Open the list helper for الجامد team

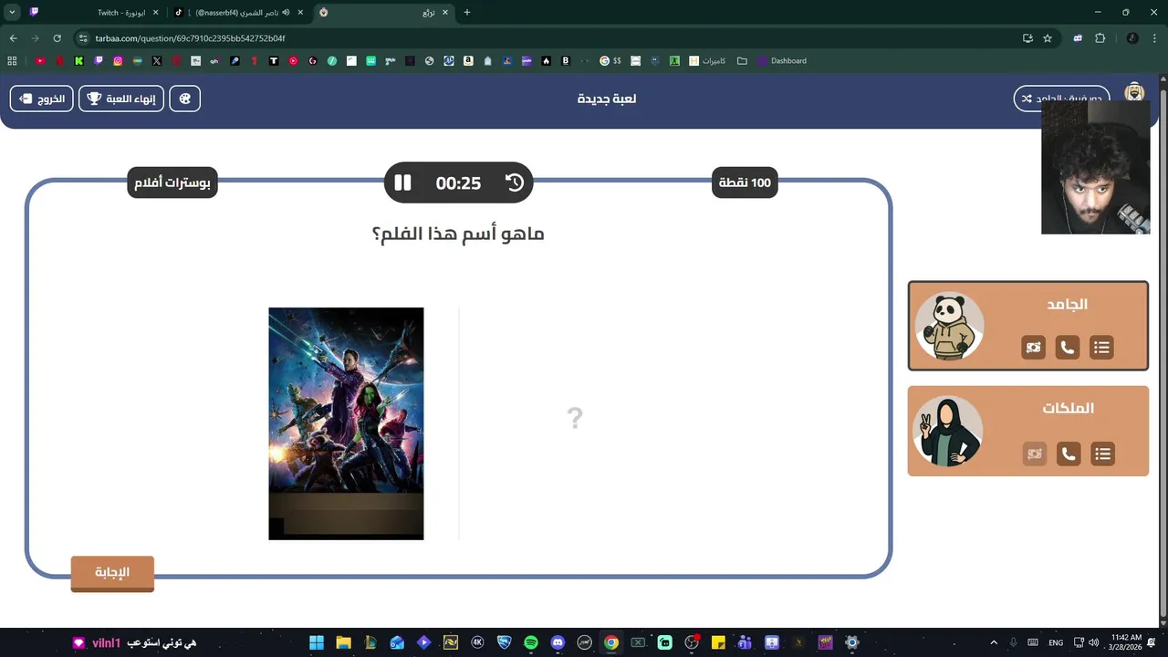[1101, 347]
